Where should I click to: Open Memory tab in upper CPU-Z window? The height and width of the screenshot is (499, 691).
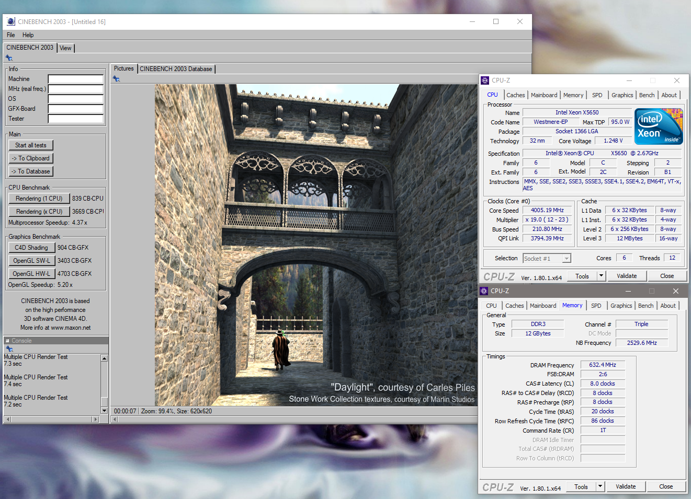click(573, 95)
